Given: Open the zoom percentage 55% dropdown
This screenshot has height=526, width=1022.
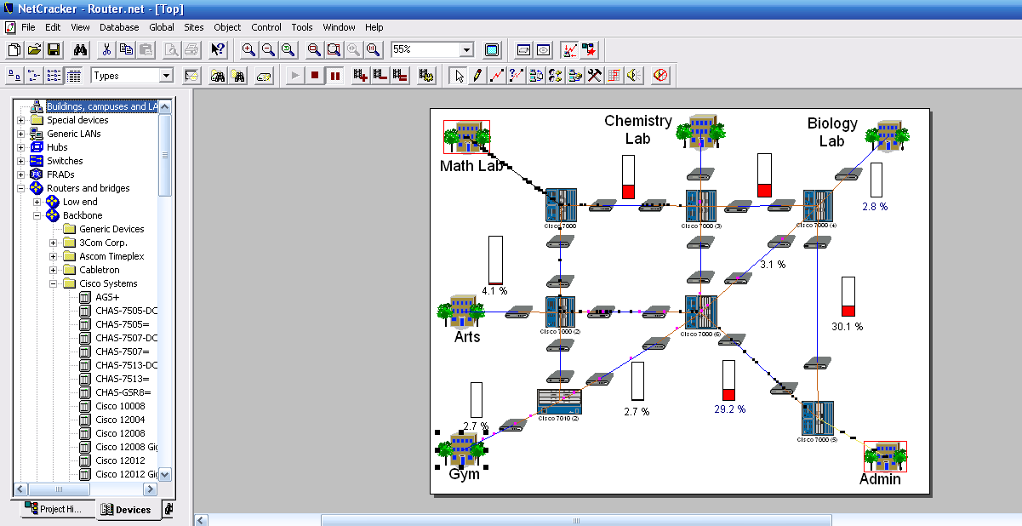Looking at the screenshot, I should coord(466,50).
